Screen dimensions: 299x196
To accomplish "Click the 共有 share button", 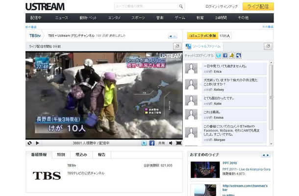I will (x=162, y=143).
